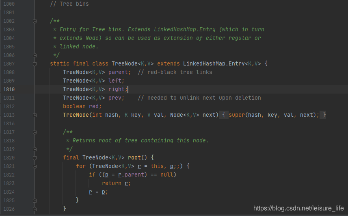Screen dimensions: 348x216
Task: Collapse the Returns root comment fold at line 1817
Action: 35,132
